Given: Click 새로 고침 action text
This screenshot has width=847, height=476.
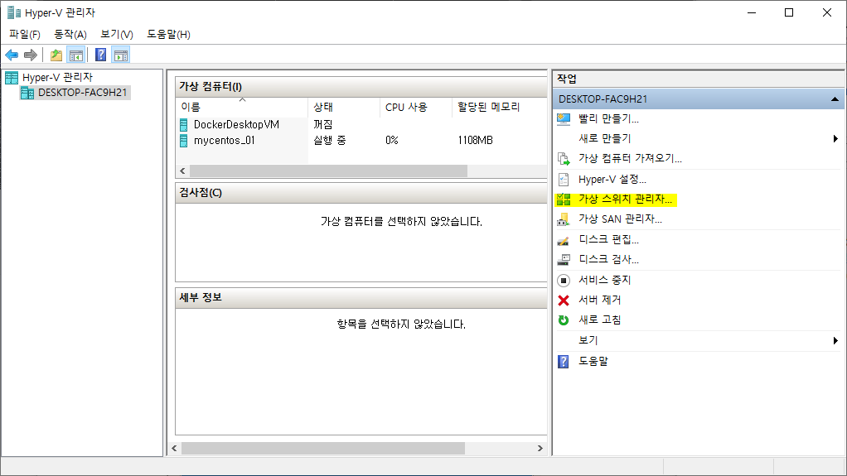Looking at the screenshot, I should point(599,320).
